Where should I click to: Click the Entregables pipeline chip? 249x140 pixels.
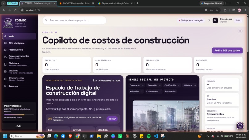[x=170, y=91]
